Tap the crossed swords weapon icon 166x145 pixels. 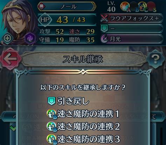(x=104, y=18)
